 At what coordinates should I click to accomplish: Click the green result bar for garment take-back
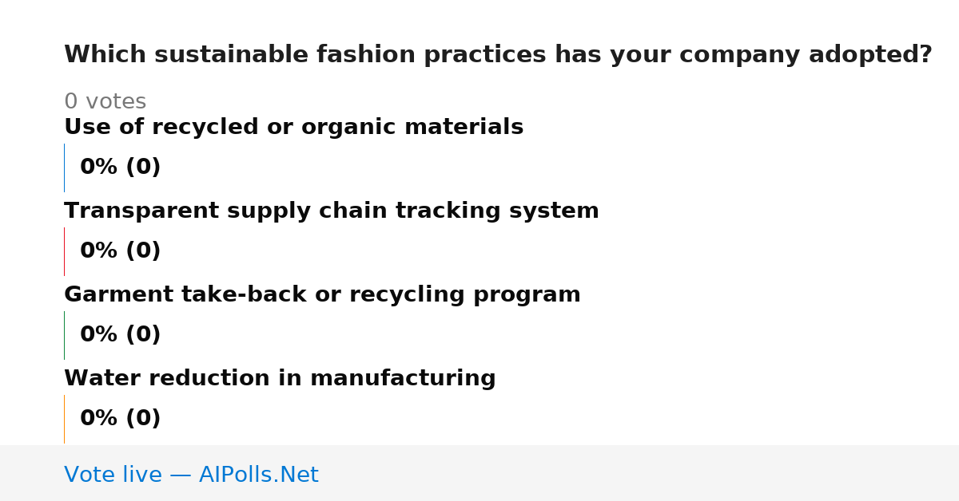[64, 335]
